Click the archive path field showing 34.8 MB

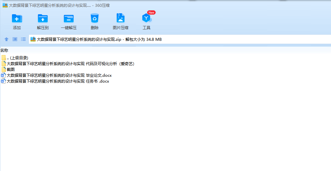point(180,39)
